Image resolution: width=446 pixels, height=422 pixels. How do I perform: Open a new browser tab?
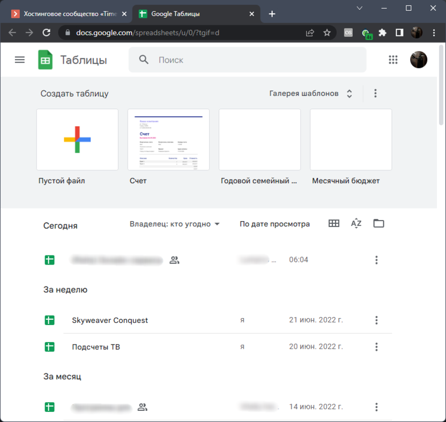(272, 14)
